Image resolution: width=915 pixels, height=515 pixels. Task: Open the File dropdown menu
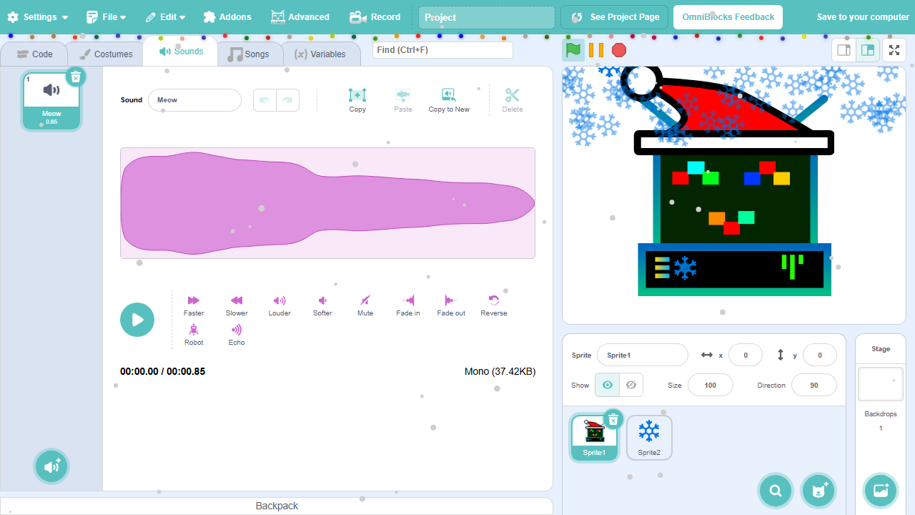tap(106, 17)
